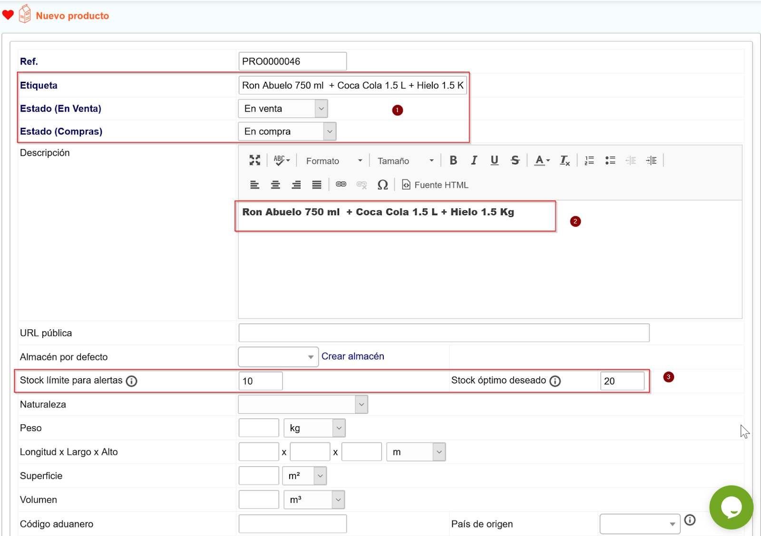
Task: Open the green chat support bubble
Action: click(731, 507)
